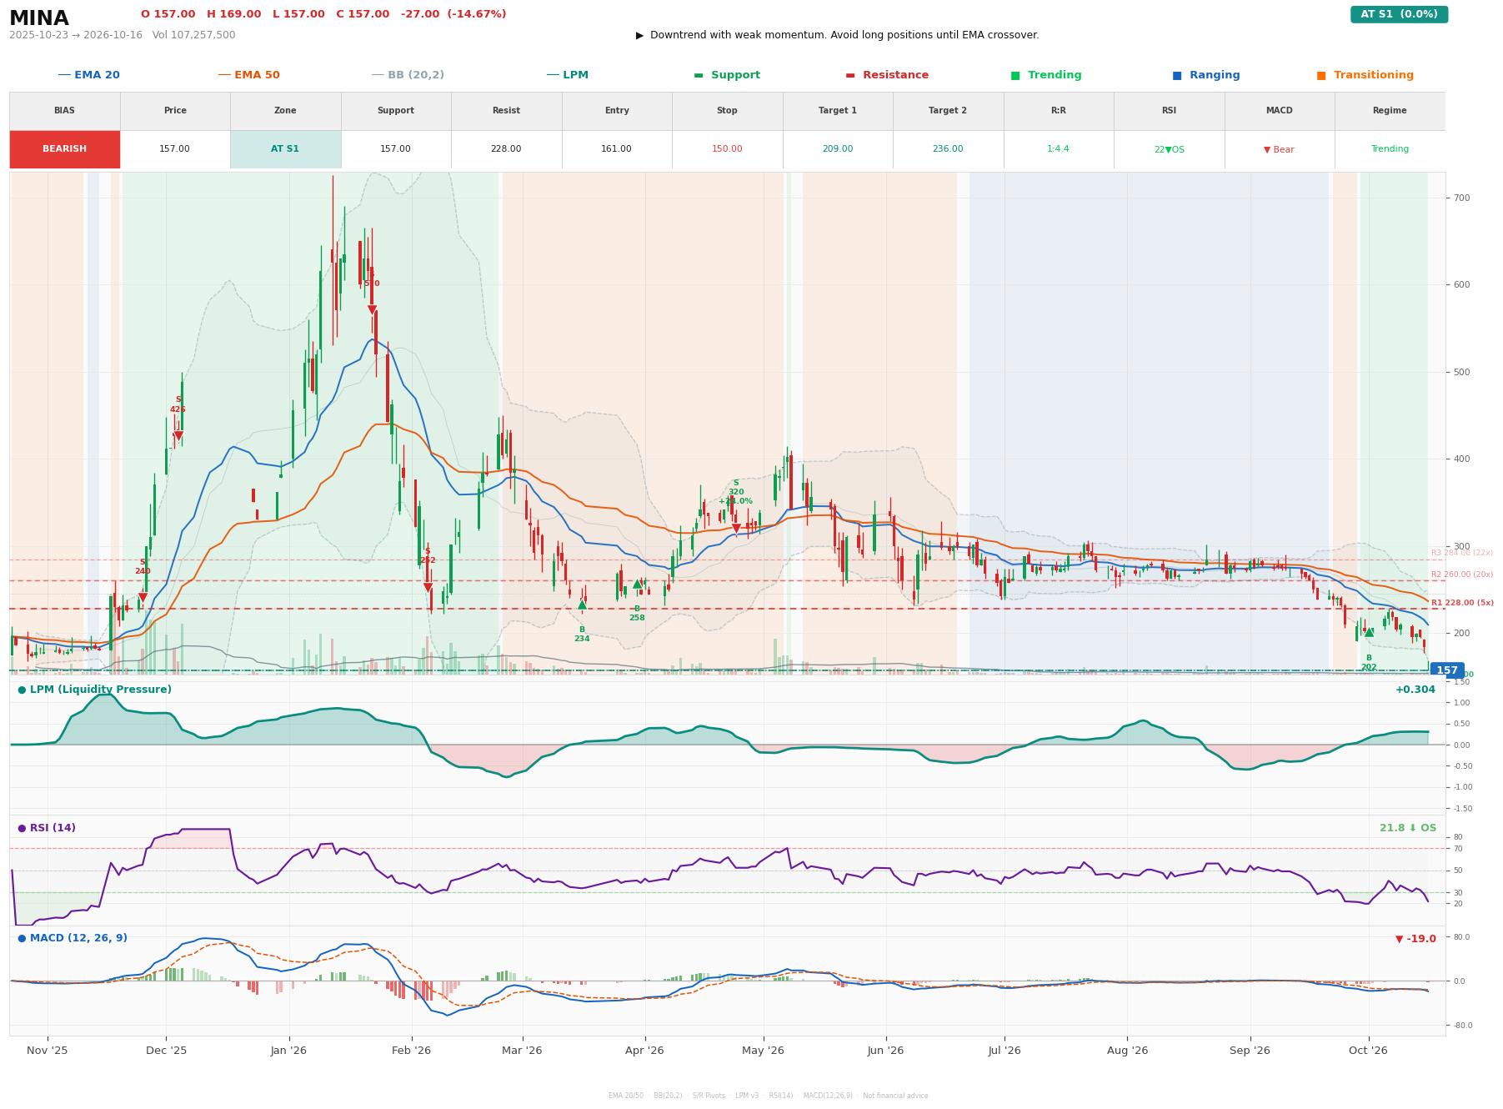Click the blue Ranging regime swatch
Image resolution: width=1503 pixels, height=1109 pixels.
pos(1176,75)
